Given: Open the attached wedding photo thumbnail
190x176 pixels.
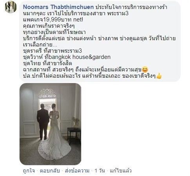Looking at the screenshot, I should click(50, 124).
